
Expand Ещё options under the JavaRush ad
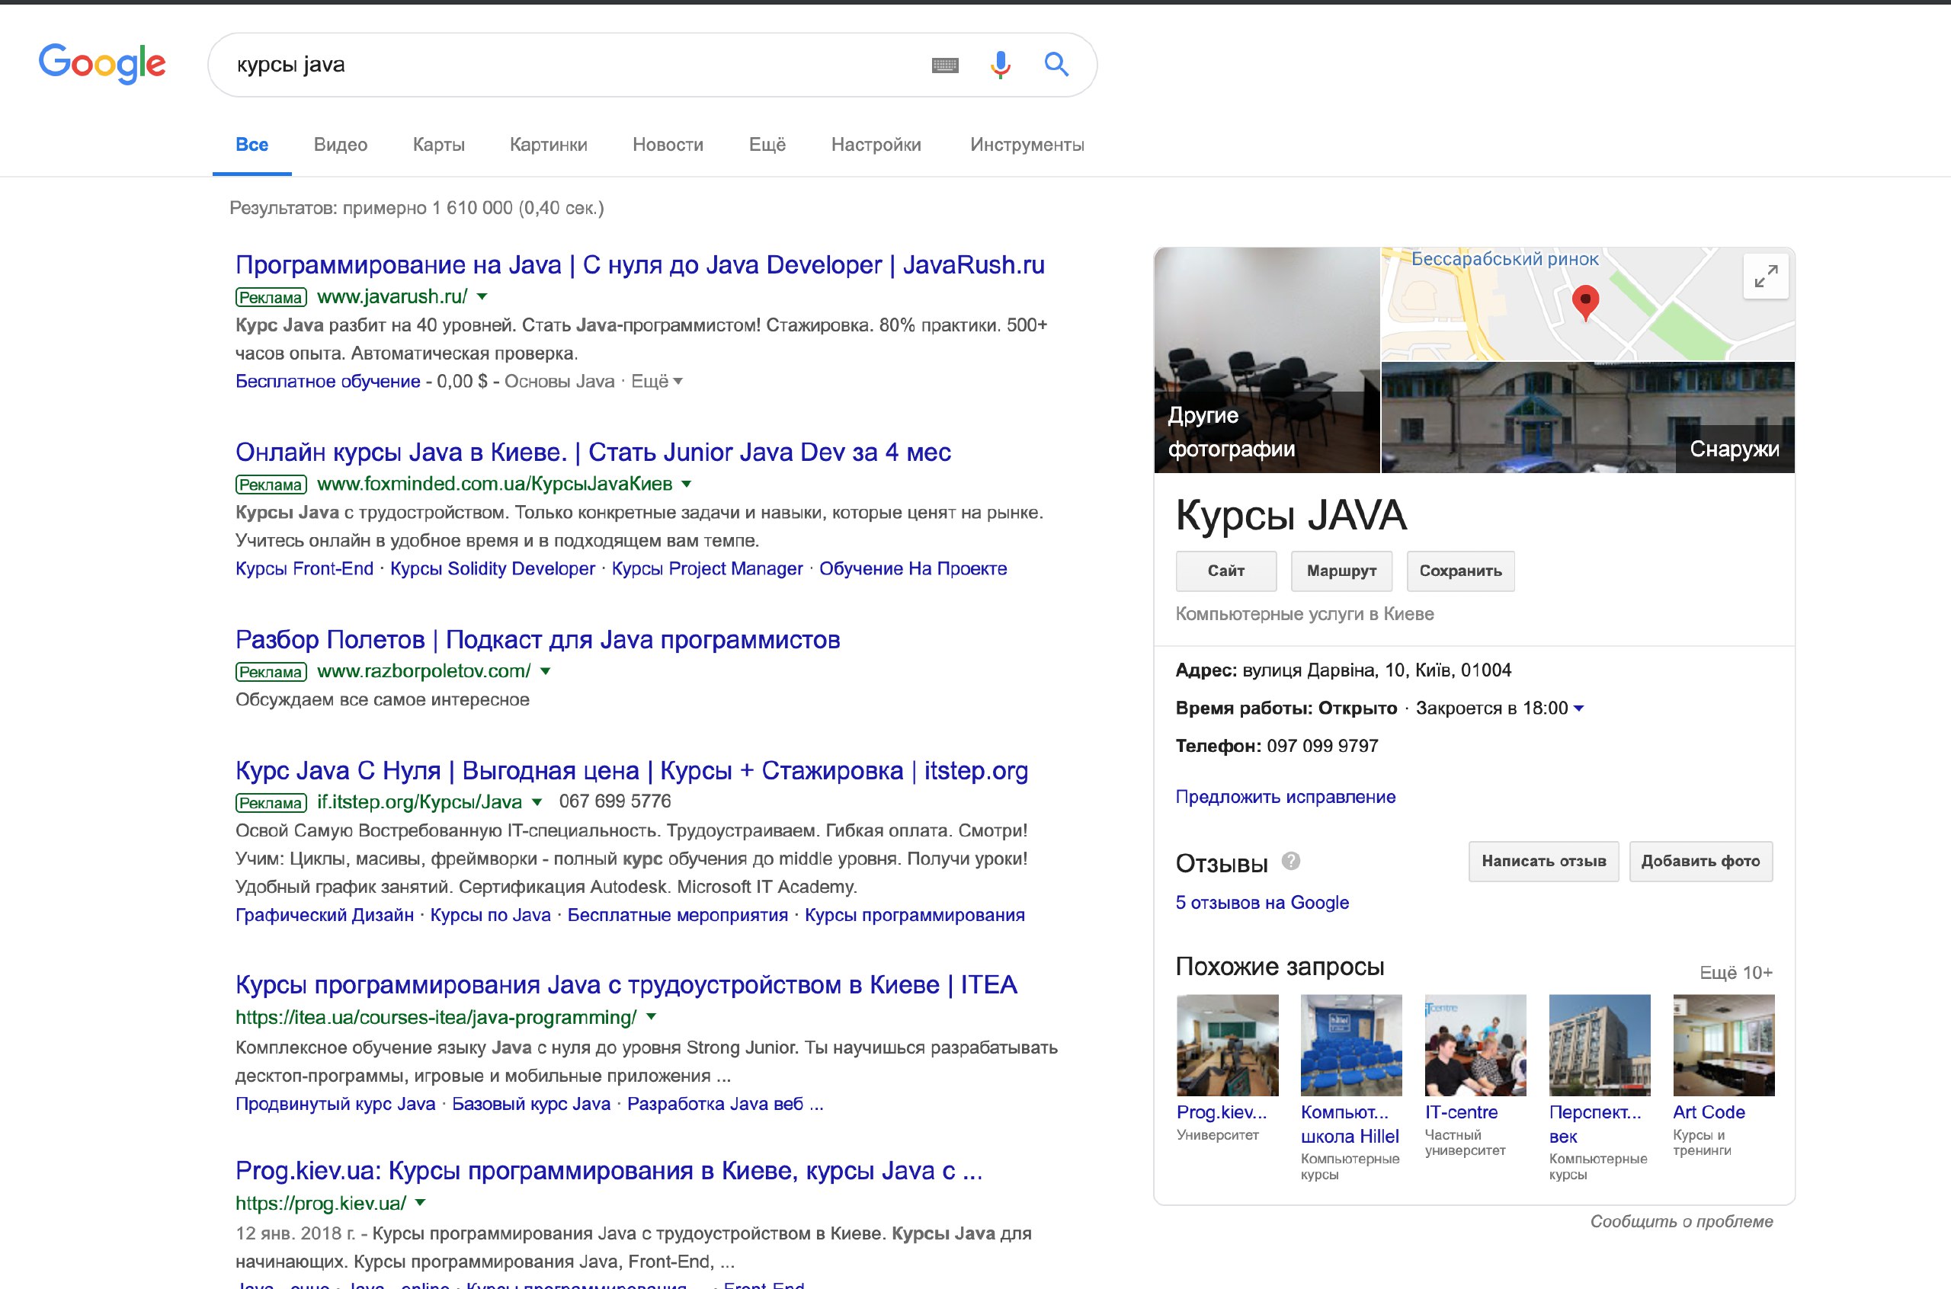click(x=657, y=382)
